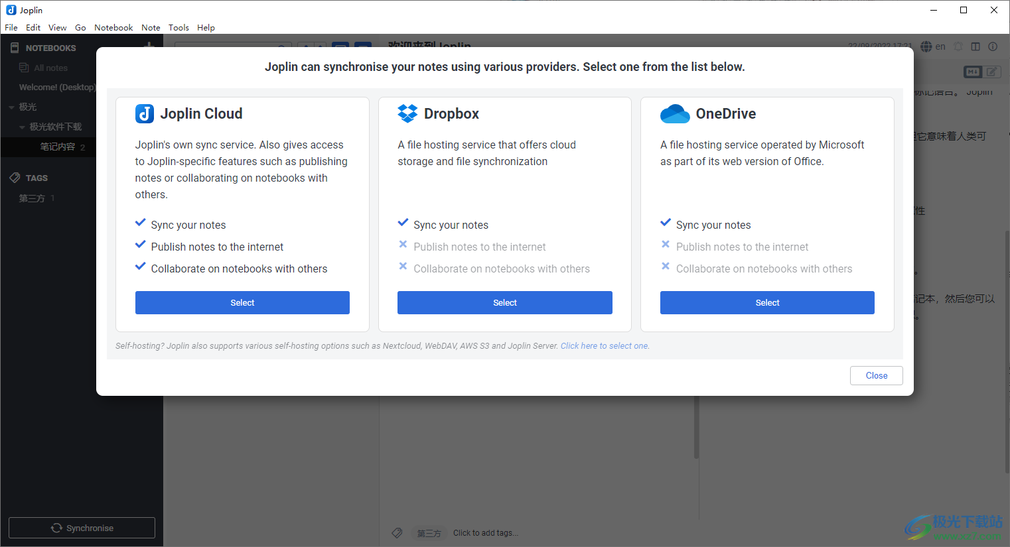The width and height of the screenshot is (1010, 547).
Task: Click the Dropbox logo icon
Action: coord(407,113)
